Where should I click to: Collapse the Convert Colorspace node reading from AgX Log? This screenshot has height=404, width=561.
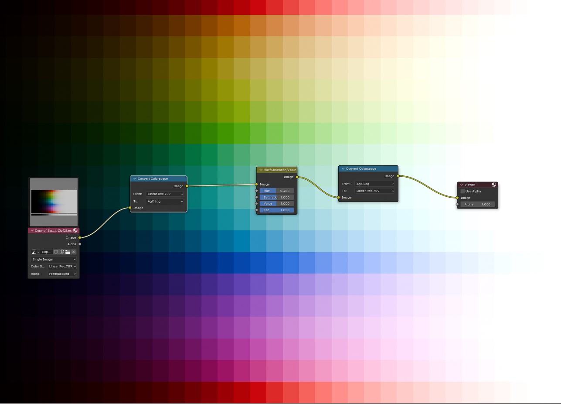[343, 169]
